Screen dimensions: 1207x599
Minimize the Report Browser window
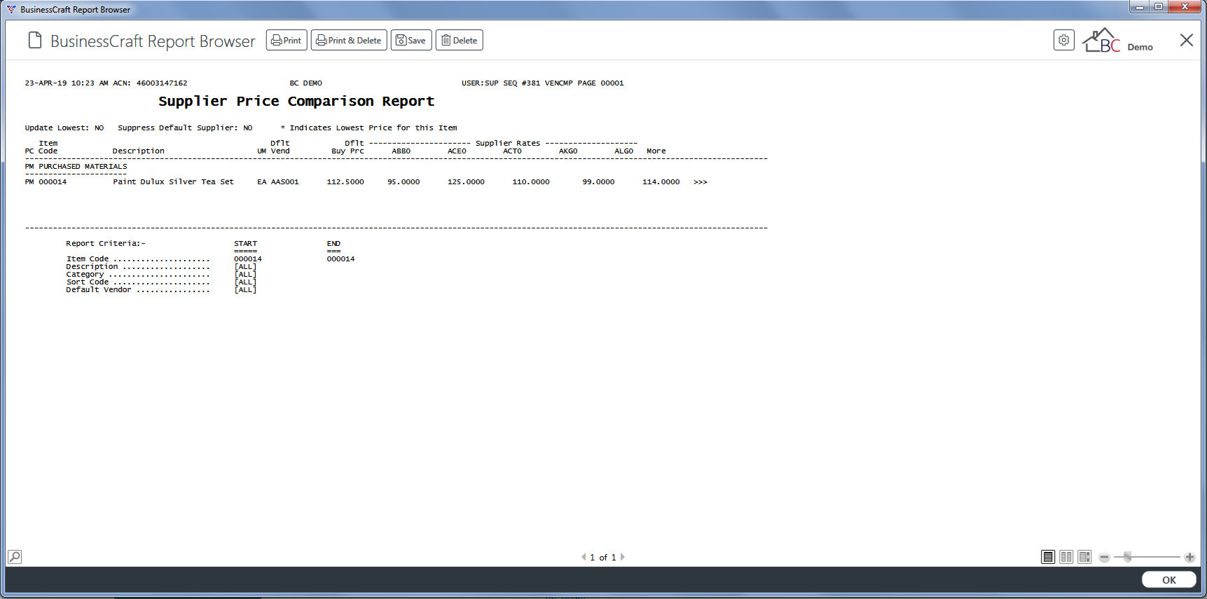(x=1139, y=7)
